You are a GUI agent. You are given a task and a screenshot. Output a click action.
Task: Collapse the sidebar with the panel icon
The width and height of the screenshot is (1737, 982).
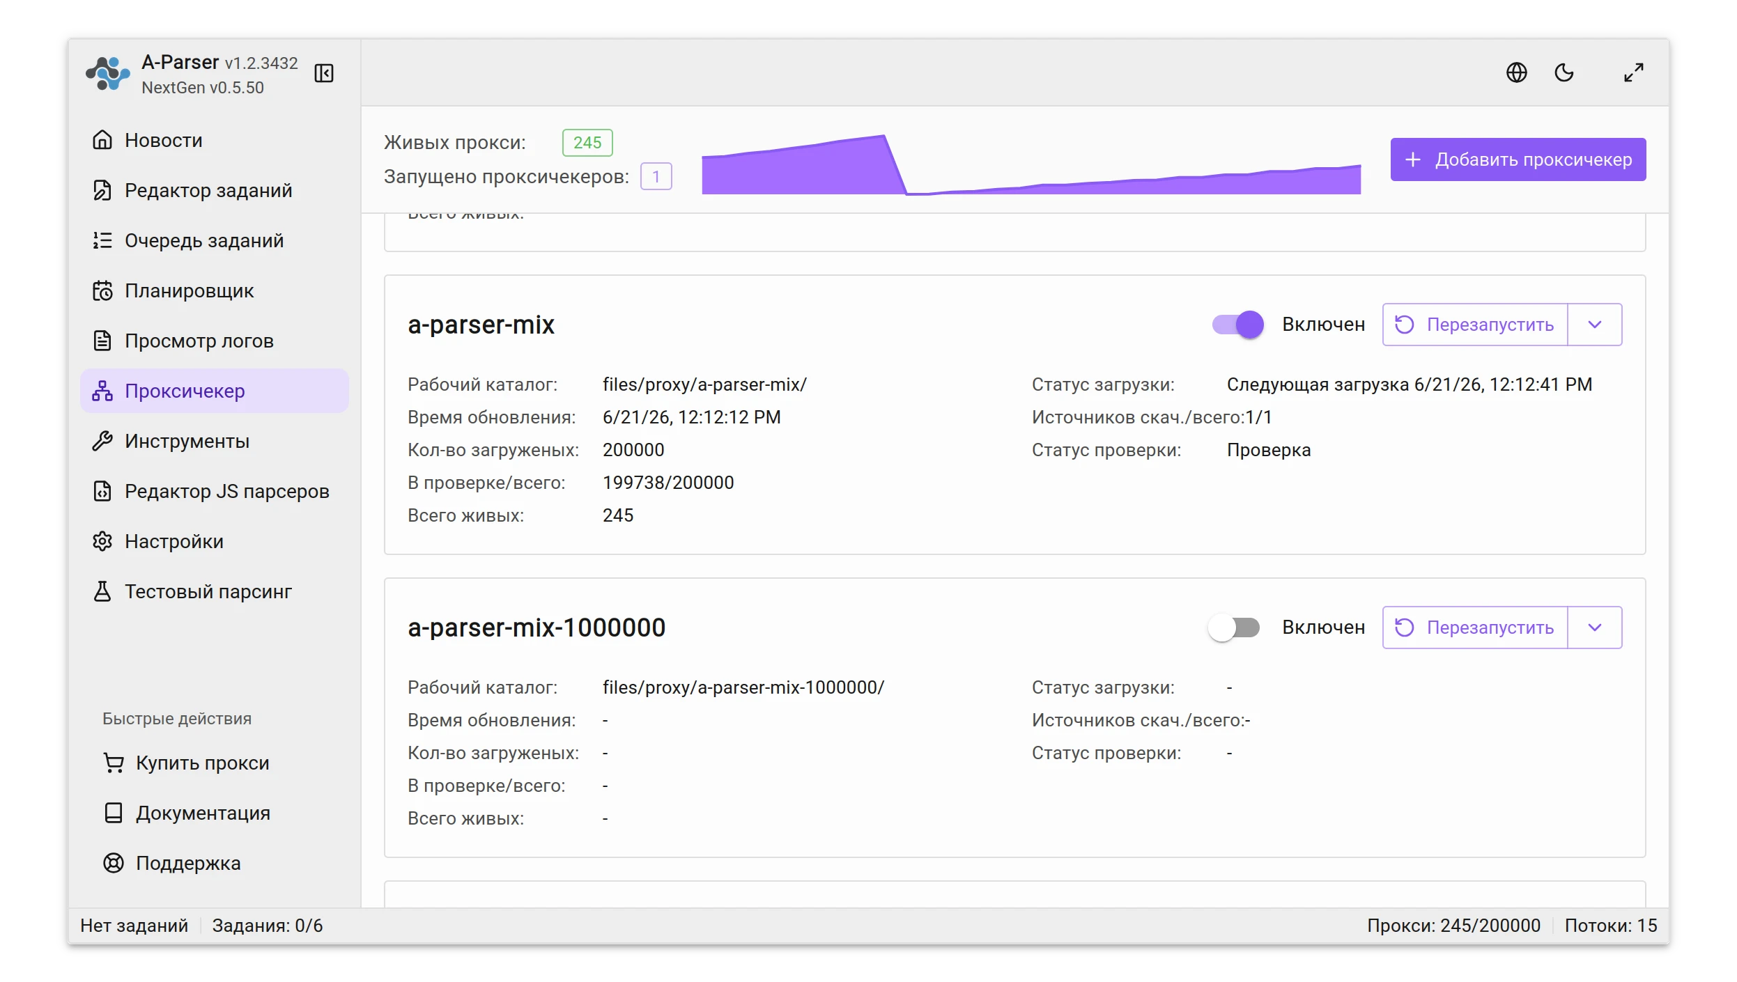click(324, 73)
